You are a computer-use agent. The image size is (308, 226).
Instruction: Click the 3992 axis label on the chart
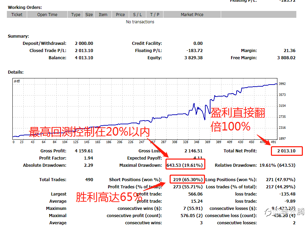click(282, 84)
